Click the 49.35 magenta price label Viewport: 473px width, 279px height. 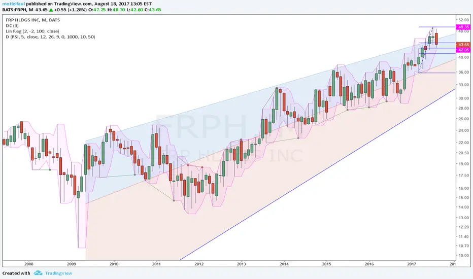pos(463,27)
